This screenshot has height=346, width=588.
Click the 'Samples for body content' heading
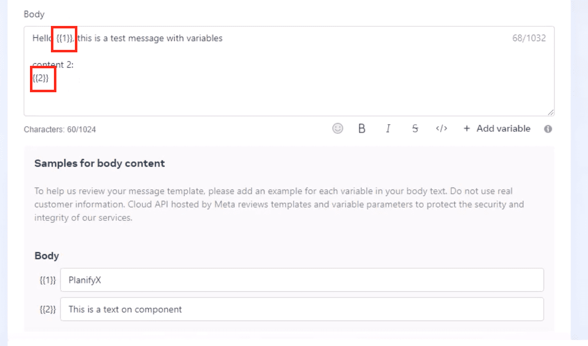point(99,163)
